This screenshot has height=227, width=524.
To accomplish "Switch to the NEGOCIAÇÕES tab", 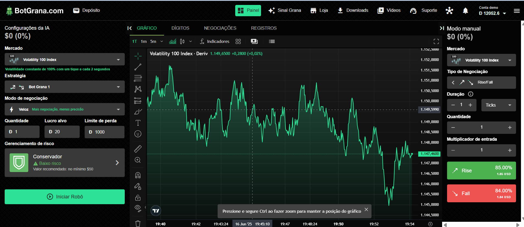I will [x=220, y=28].
